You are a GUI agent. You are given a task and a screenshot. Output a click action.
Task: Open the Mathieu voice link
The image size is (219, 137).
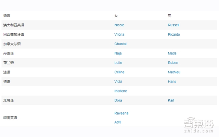tap(174, 72)
